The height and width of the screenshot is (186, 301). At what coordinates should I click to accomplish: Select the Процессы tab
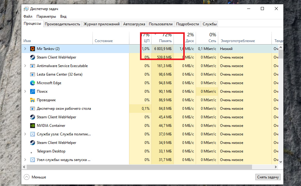[x=33, y=24]
